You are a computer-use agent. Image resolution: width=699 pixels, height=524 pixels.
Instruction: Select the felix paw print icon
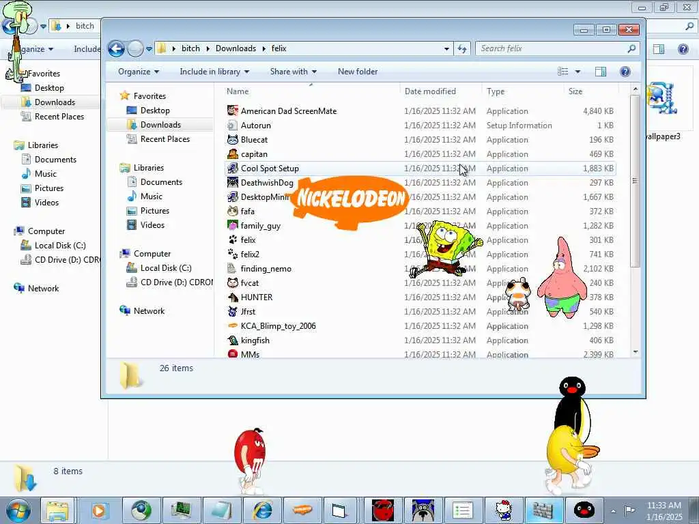(232, 239)
